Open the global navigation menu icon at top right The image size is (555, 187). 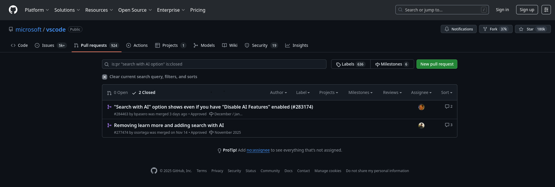[x=546, y=10]
